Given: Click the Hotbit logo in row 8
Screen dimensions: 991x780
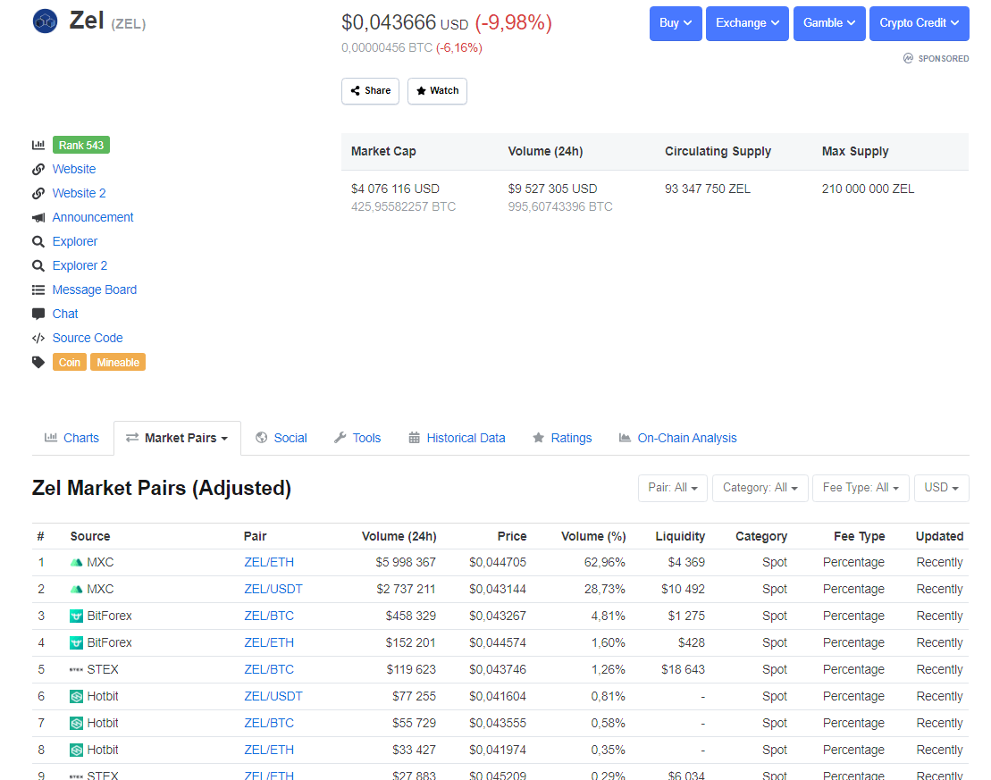Looking at the screenshot, I should (x=77, y=751).
